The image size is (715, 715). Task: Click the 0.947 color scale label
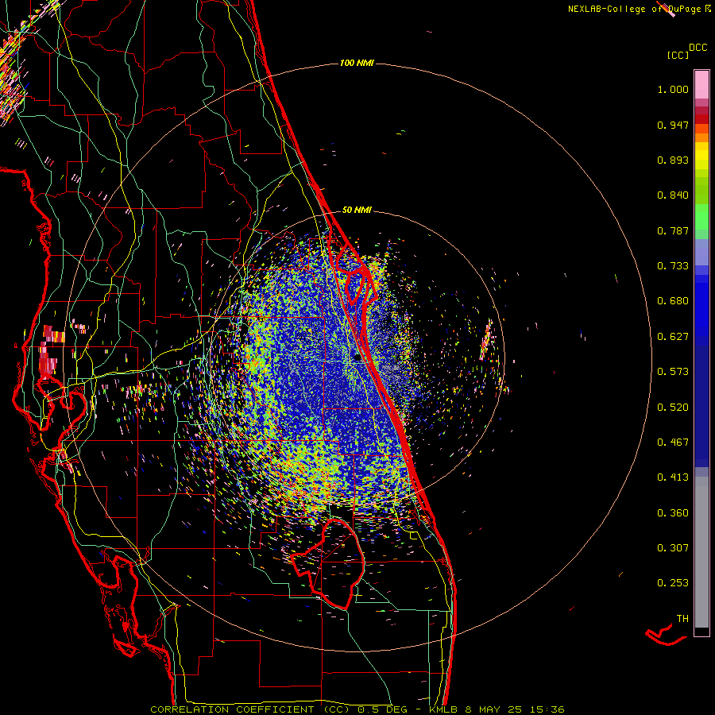point(673,125)
